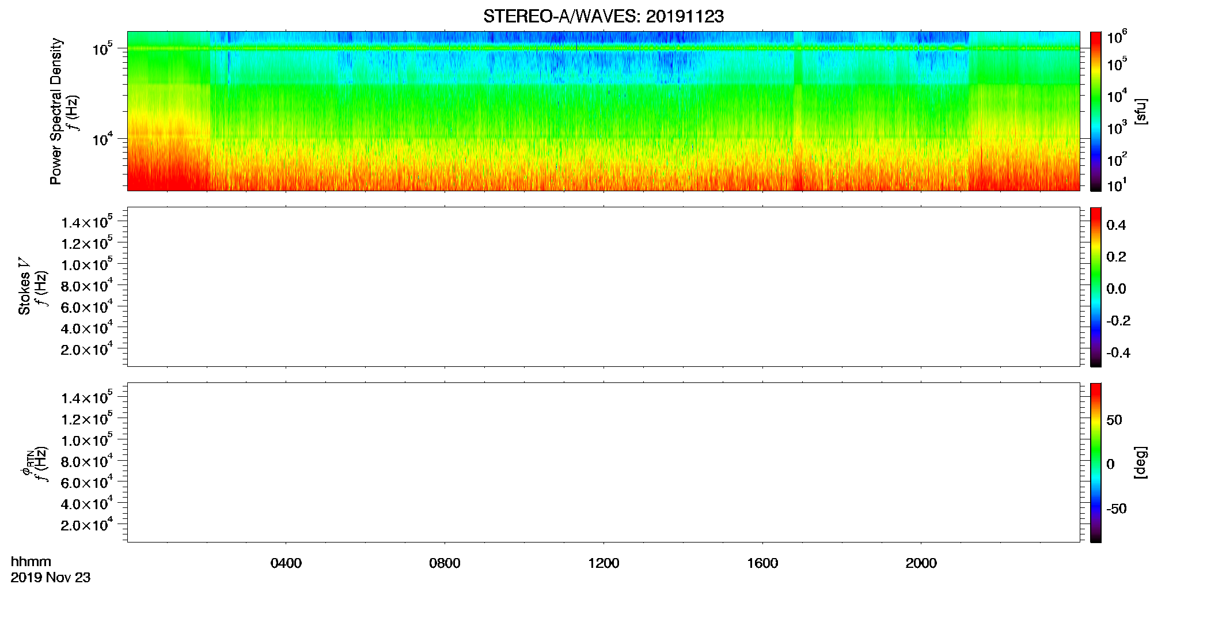
Task: Click the Power Spectral Density color bar
Action: point(1095,111)
